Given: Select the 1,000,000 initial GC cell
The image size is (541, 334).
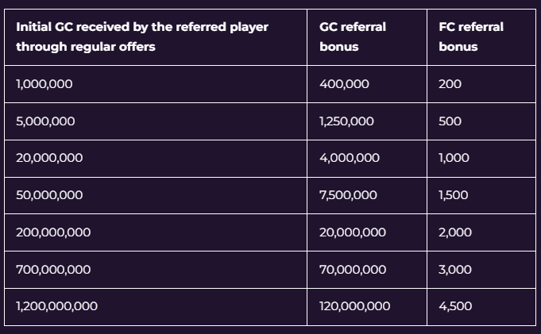Looking at the screenshot, I should coord(44,84).
